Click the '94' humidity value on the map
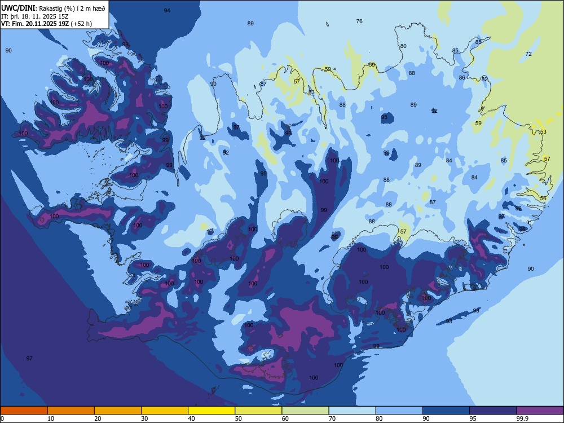564x423 pixels. tap(167, 10)
